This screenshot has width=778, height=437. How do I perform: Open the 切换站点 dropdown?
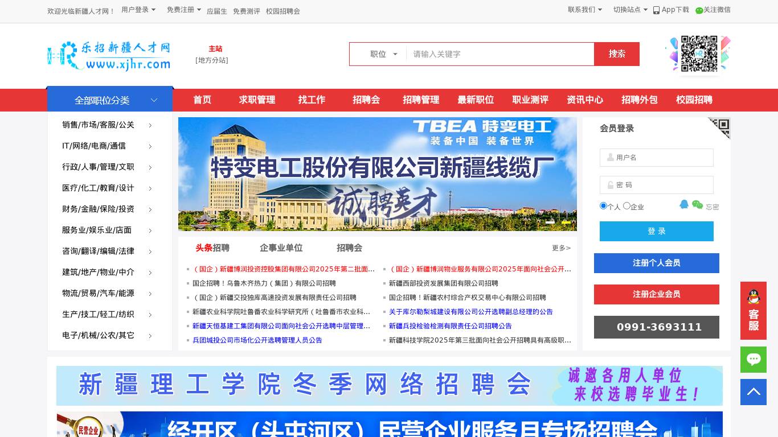coord(624,10)
